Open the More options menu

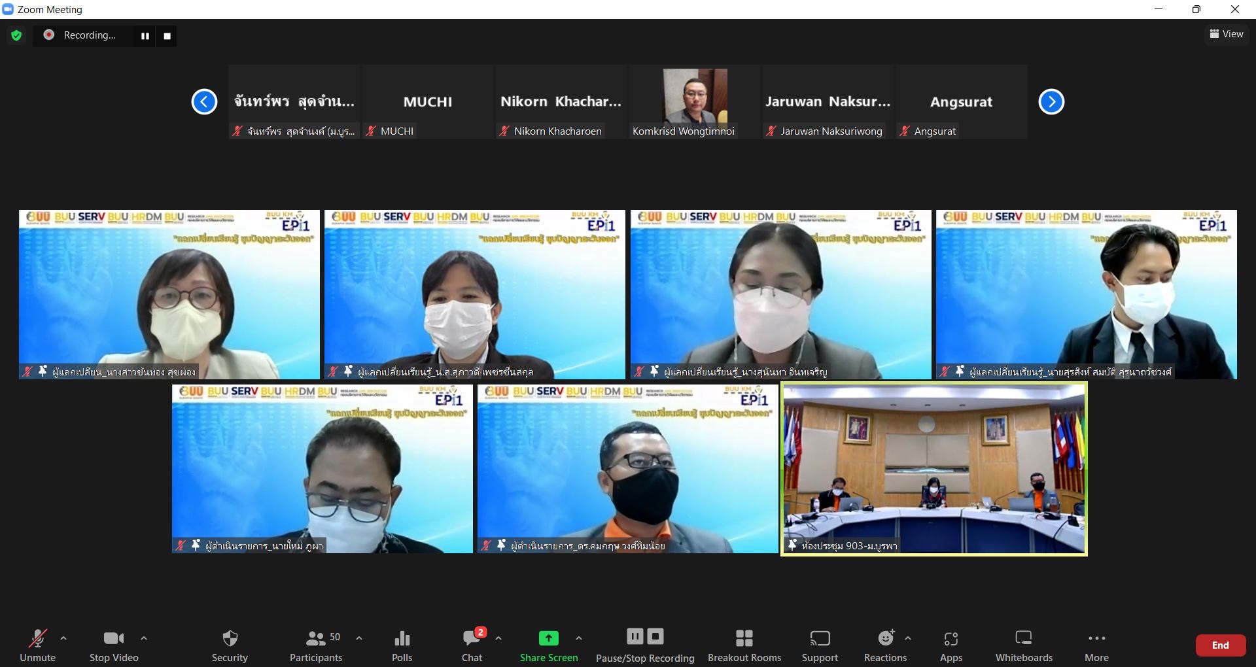click(1096, 645)
